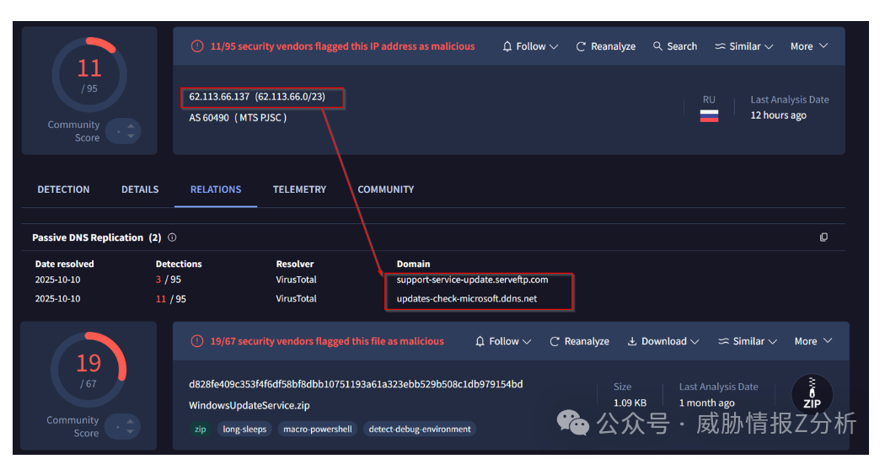The height and width of the screenshot is (459, 885).
Task: Reanalyze the WindowsUpdateService.zip file
Action: pyautogui.click(x=579, y=341)
